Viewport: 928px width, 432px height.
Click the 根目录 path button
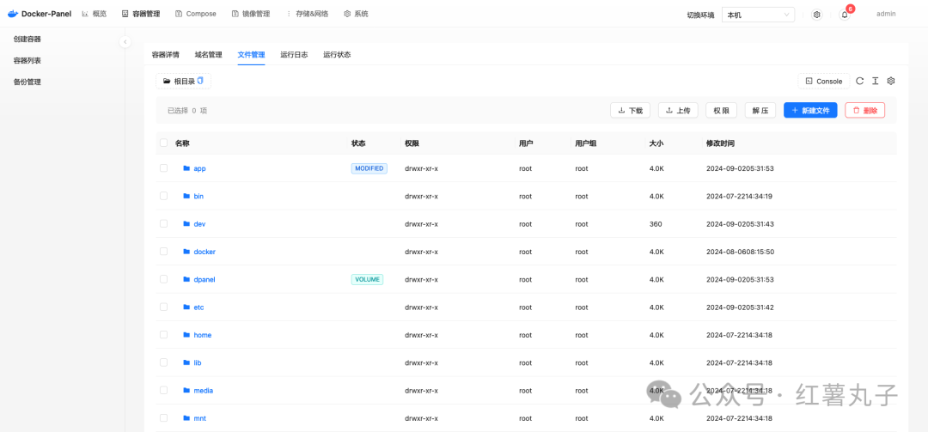184,81
